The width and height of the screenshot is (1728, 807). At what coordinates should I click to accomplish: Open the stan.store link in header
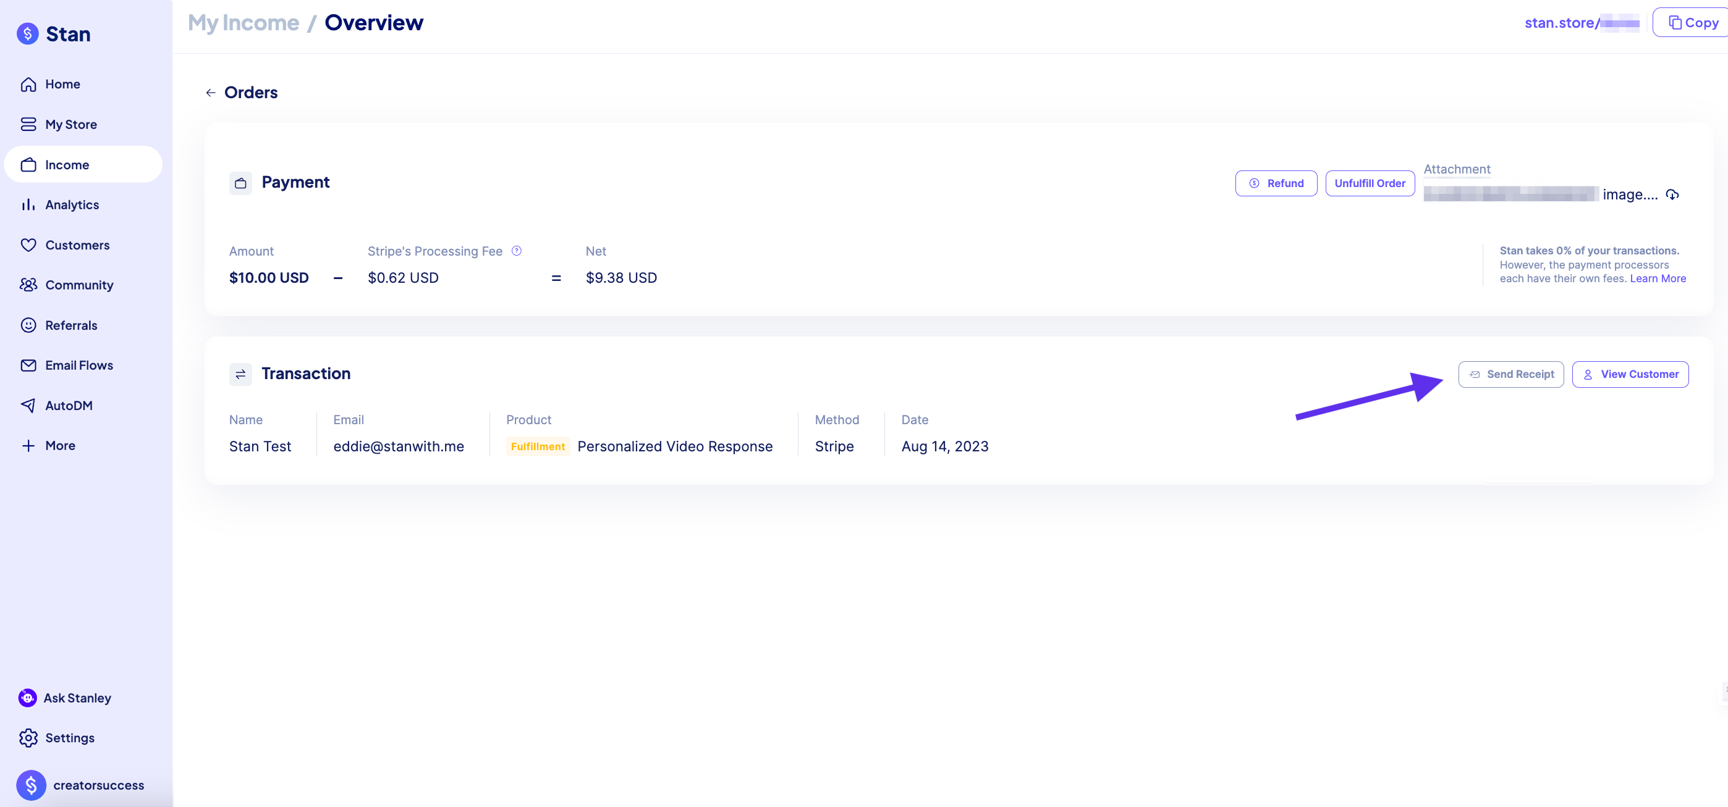click(1582, 22)
